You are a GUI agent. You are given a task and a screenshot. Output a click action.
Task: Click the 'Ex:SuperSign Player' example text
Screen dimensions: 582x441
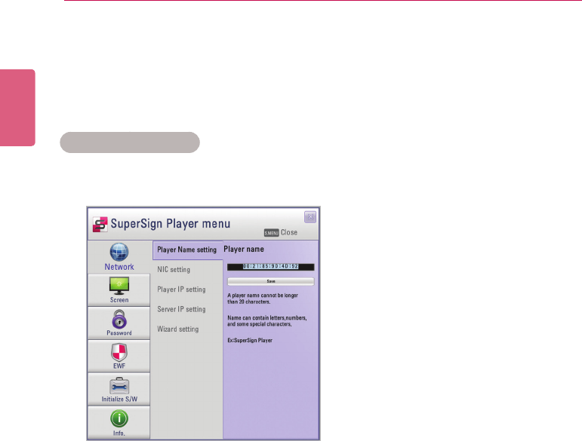[x=250, y=340]
